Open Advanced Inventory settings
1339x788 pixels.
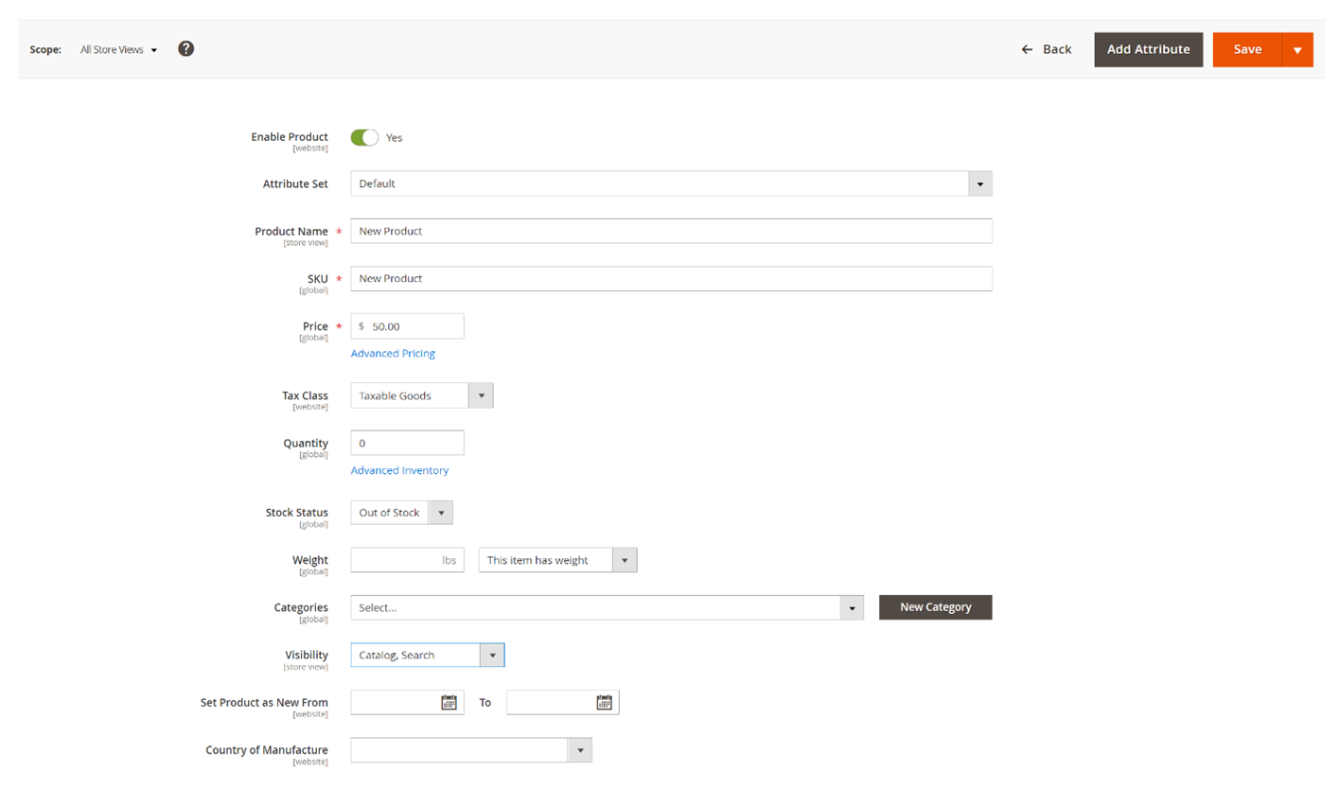(x=399, y=470)
